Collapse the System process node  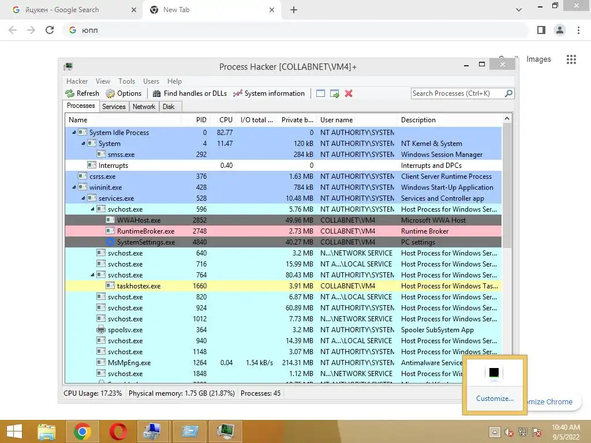click(x=83, y=143)
